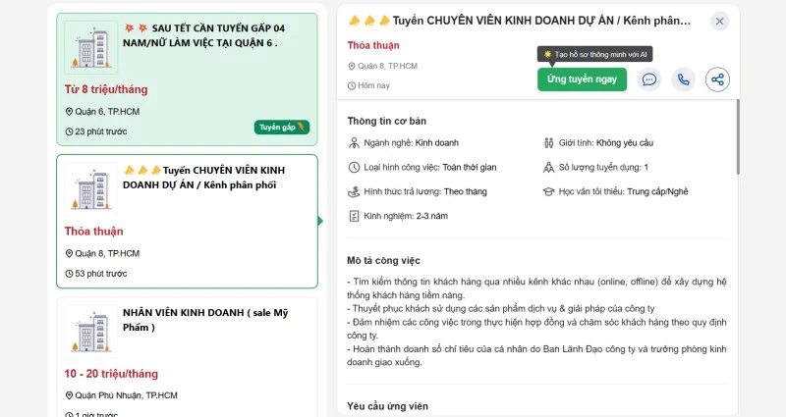Image resolution: width=786 pixels, height=417 pixels.
Task: Click the Học vấn tối thiểu graduation cap icon
Action: 549,191
